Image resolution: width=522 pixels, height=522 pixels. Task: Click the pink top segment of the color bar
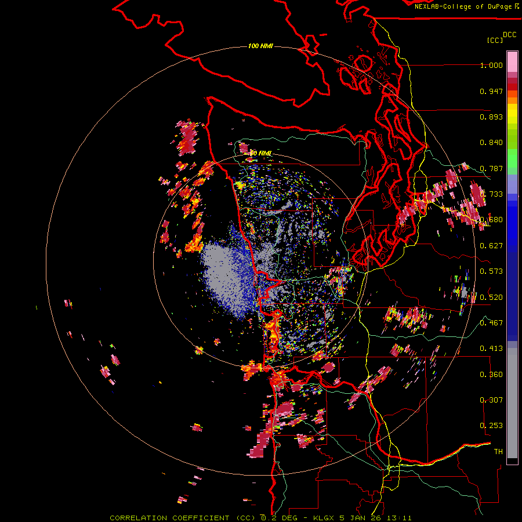coord(512,61)
